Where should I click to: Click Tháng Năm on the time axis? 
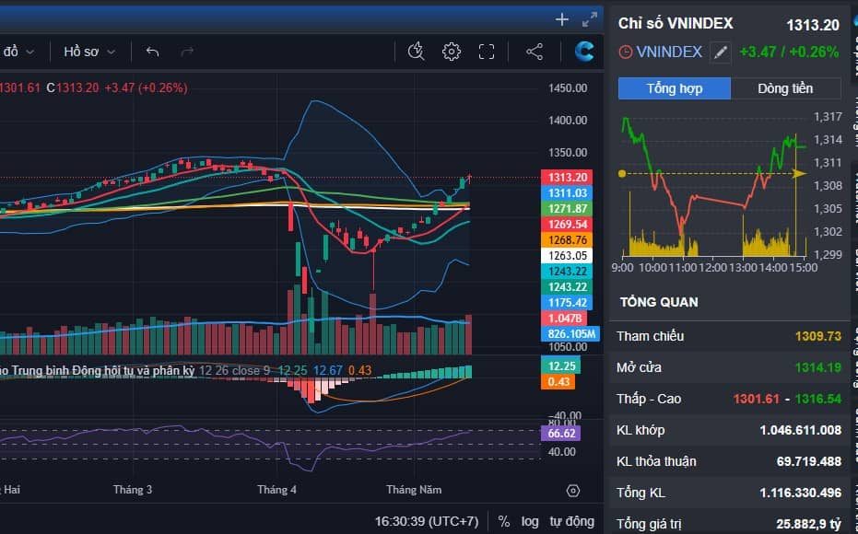point(414,489)
